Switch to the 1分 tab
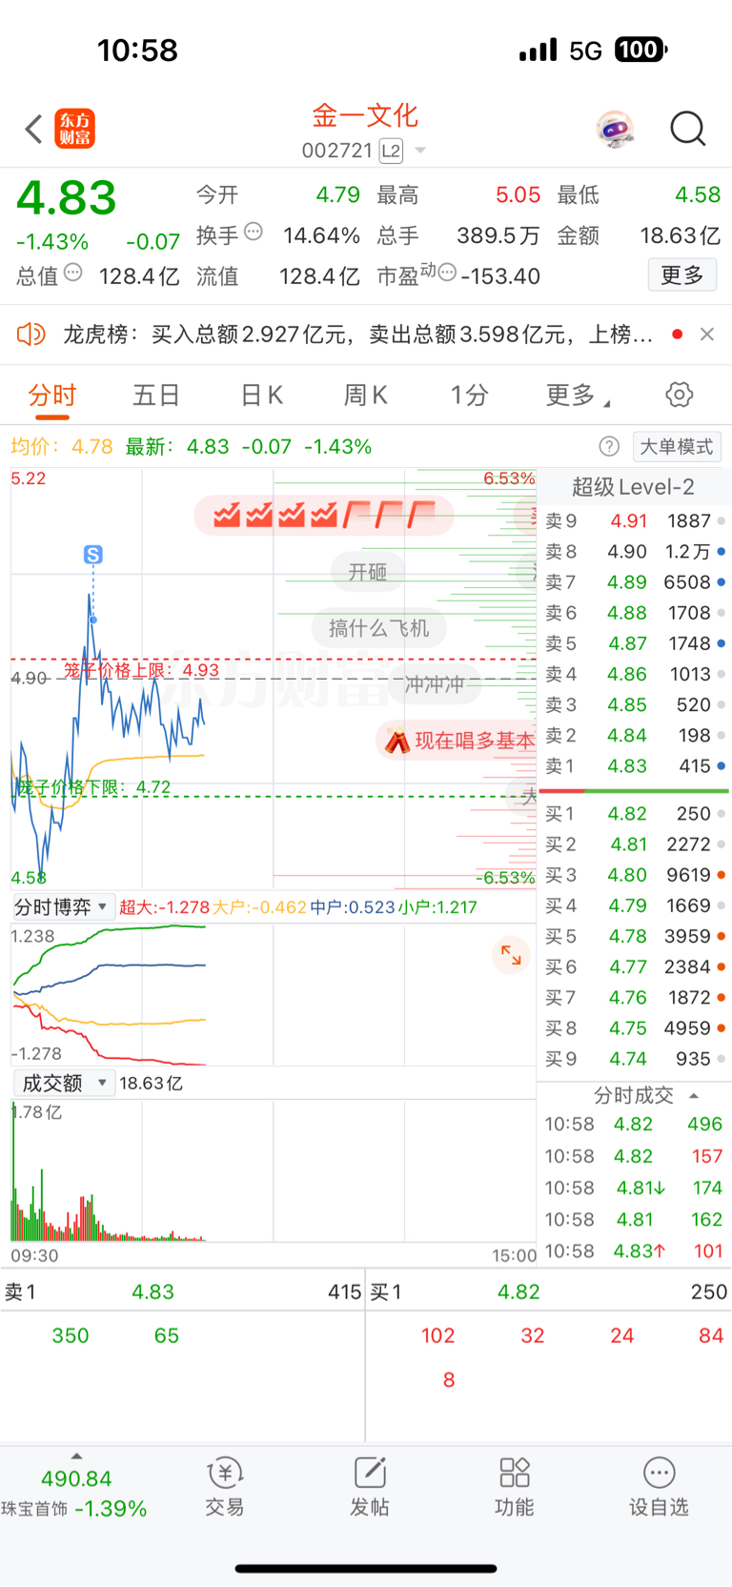The width and height of the screenshot is (732, 1587). tap(469, 395)
